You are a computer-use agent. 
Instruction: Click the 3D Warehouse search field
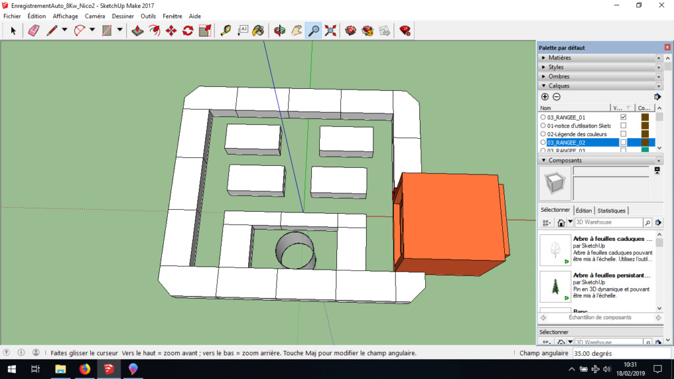[x=609, y=222]
